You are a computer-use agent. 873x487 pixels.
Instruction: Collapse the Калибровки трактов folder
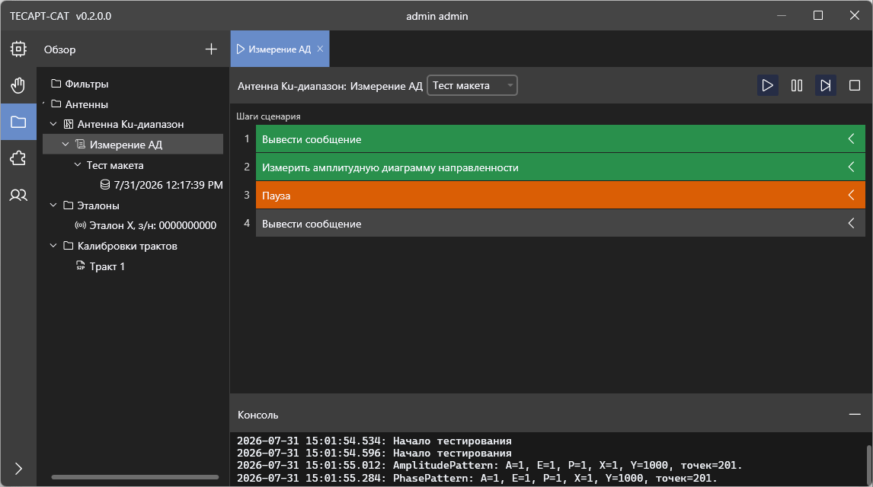coord(53,247)
